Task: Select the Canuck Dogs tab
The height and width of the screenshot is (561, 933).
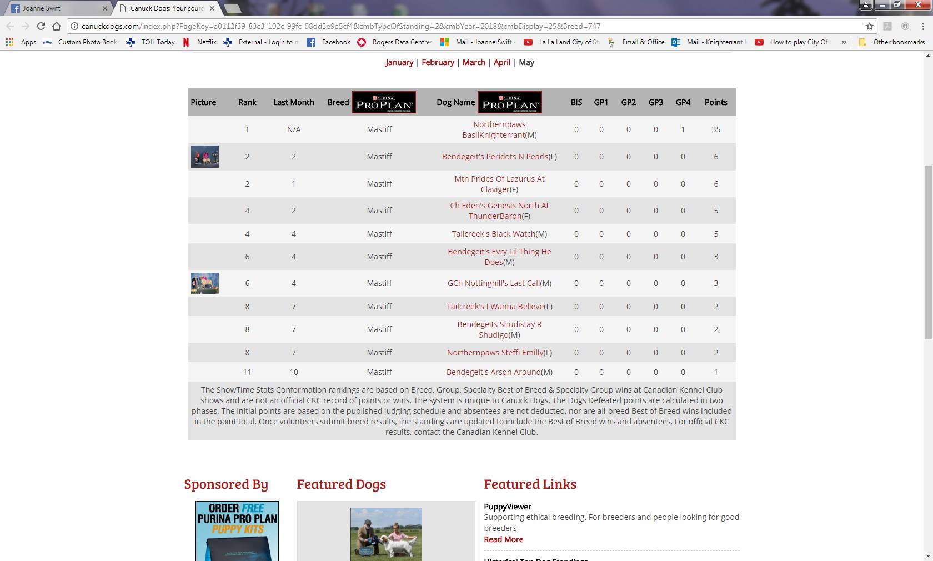Action: click(167, 8)
